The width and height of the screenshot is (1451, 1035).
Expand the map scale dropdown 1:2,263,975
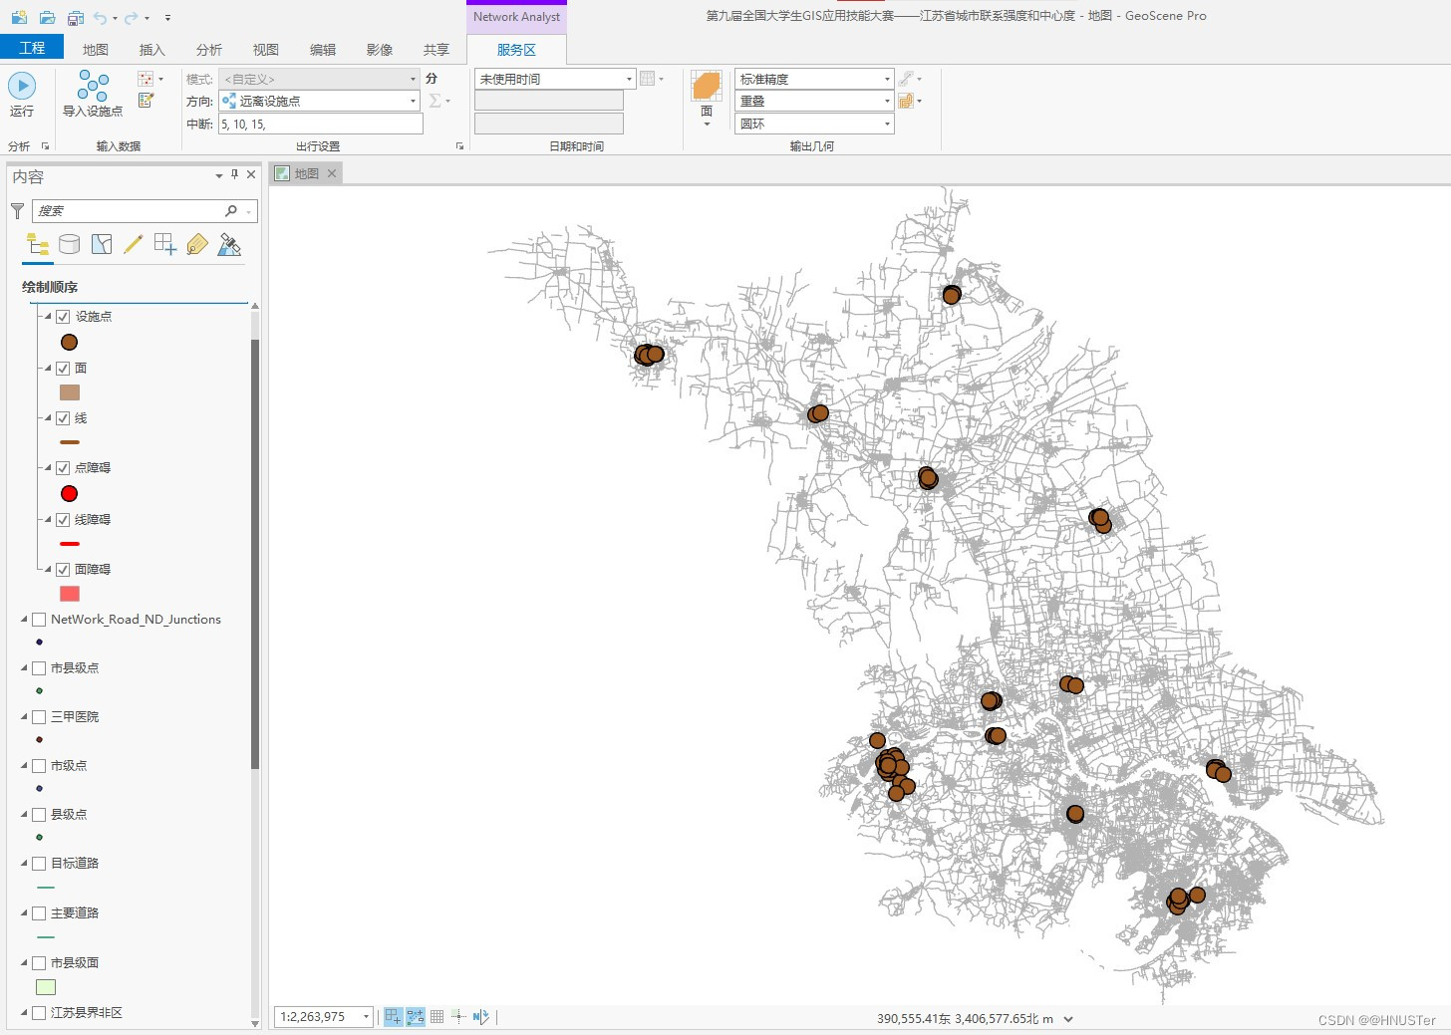point(366,1017)
